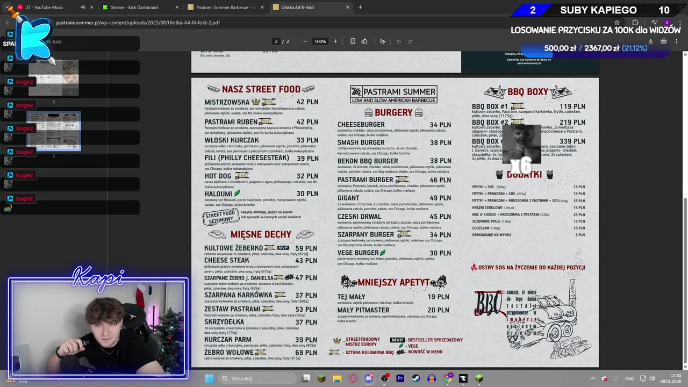
Task: Select page 2 thumbnail in sidebar
Action: [x=54, y=131]
